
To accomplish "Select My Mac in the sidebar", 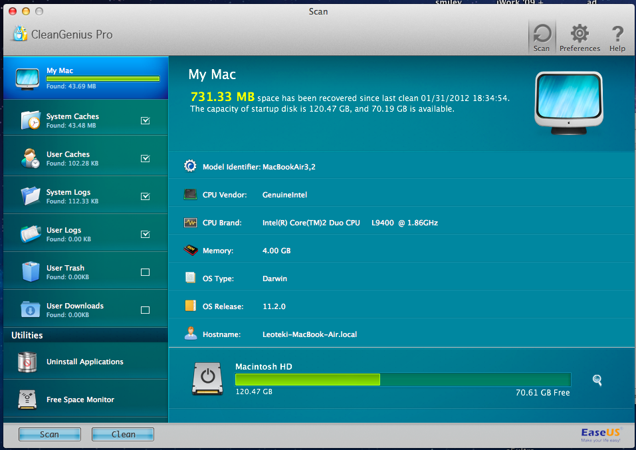I will point(85,78).
